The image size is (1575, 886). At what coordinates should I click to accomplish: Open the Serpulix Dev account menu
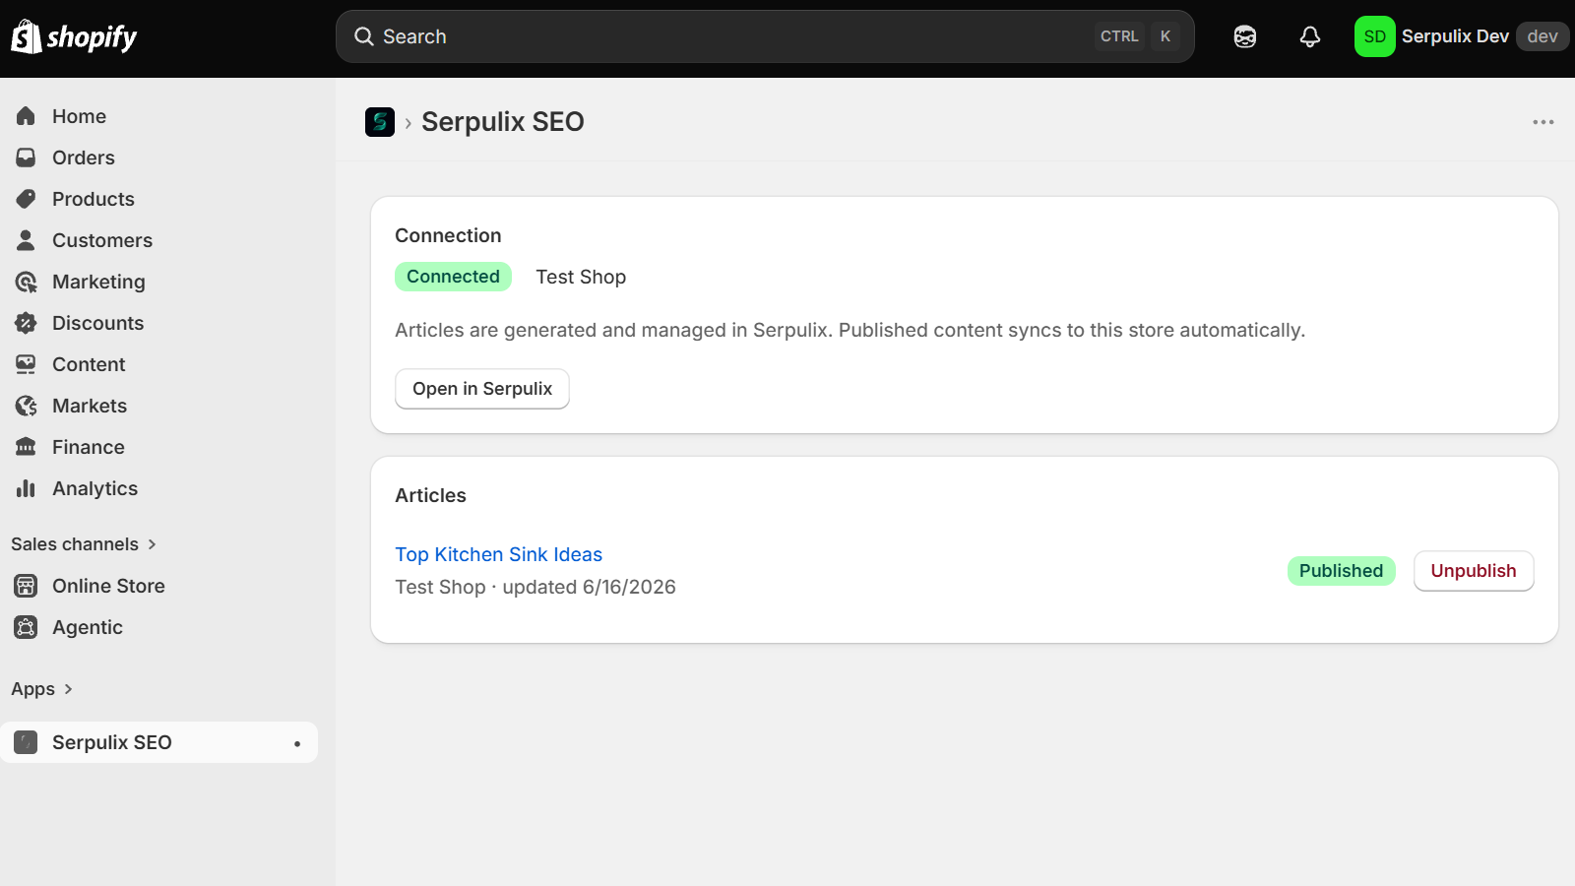point(1462,36)
